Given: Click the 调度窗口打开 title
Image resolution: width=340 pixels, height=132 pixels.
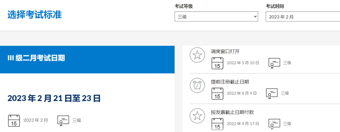Looking at the screenshot, I should click(x=225, y=51).
